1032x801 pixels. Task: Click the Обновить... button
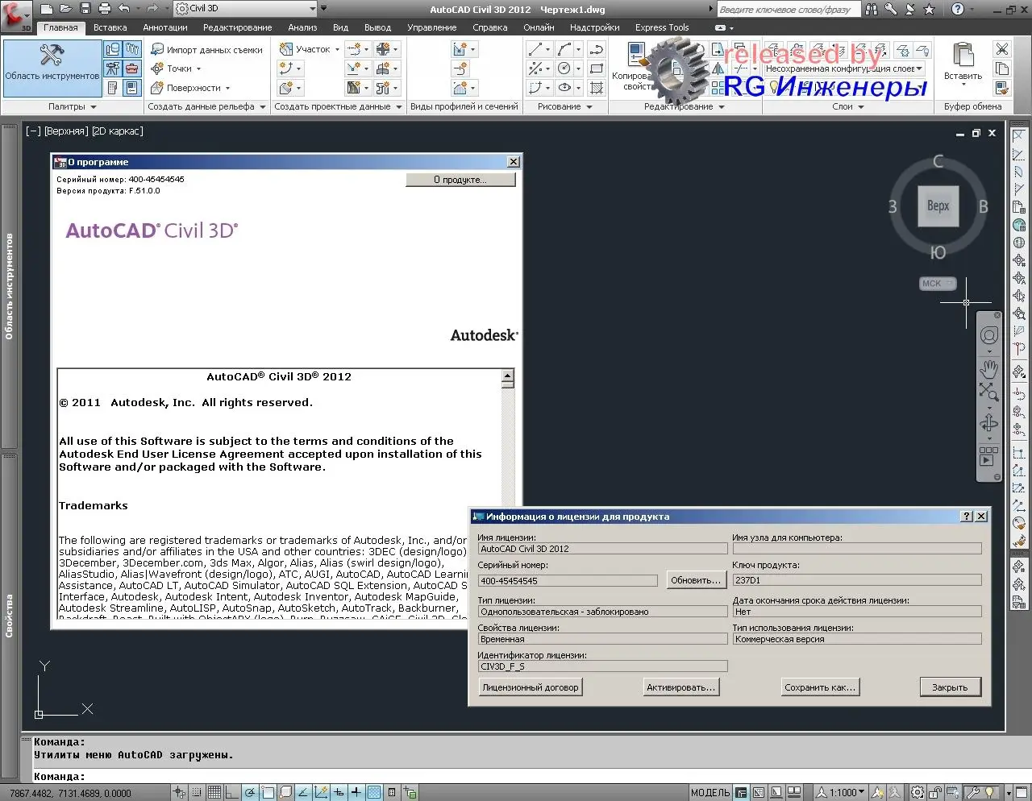tap(696, 580)
